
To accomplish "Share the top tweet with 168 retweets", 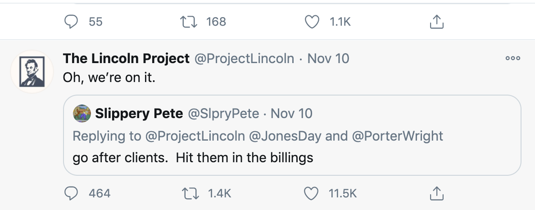I will coord(435,21).
